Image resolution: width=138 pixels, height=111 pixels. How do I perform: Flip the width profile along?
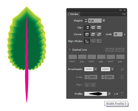pos(116,94)
